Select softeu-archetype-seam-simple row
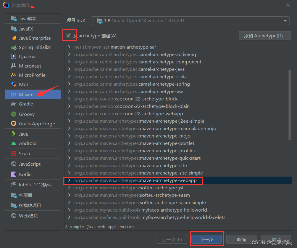 pyautogui.click(x=178, y=202)
